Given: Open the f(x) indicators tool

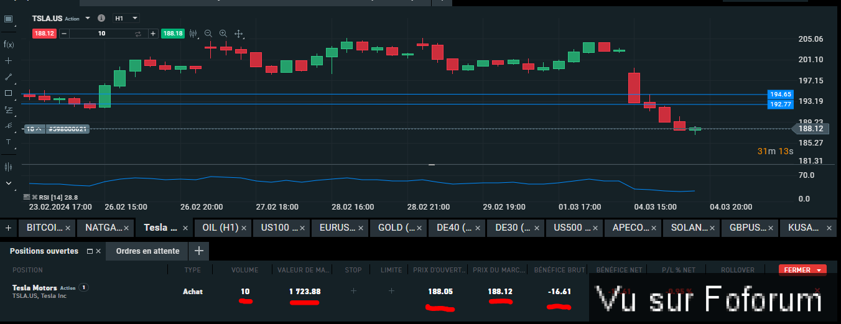Looking at the screenshot, I should [x=9, y=44].
